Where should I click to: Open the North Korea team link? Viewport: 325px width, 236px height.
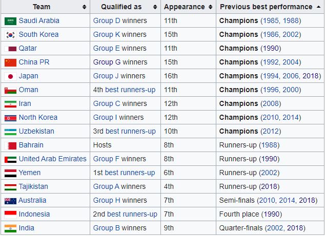pos(38,118)
